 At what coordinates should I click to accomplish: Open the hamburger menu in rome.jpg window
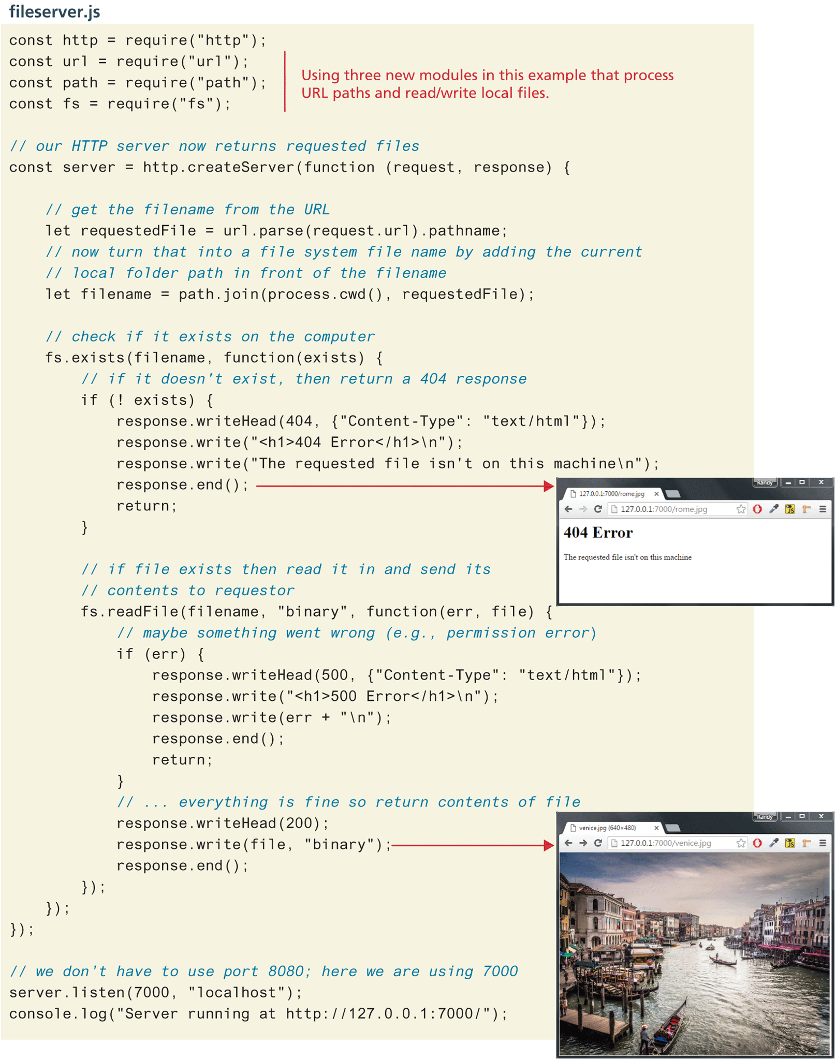point(822,509)
